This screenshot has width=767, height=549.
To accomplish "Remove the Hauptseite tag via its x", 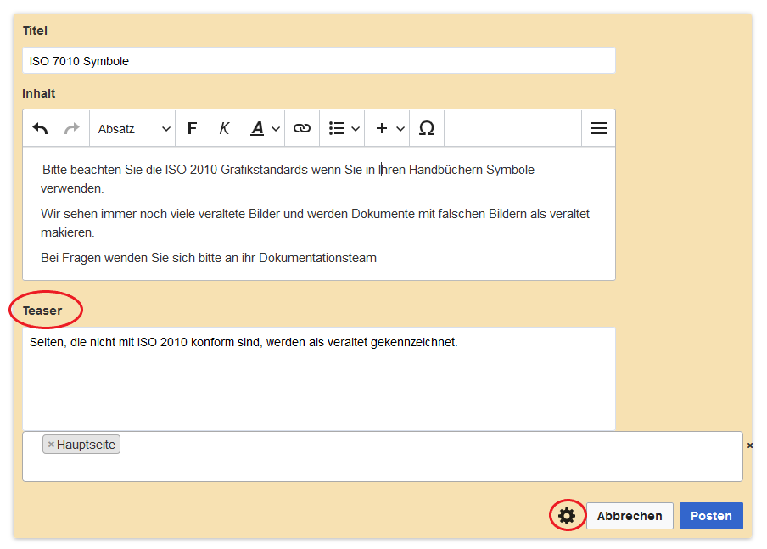I will click(51, 445).
